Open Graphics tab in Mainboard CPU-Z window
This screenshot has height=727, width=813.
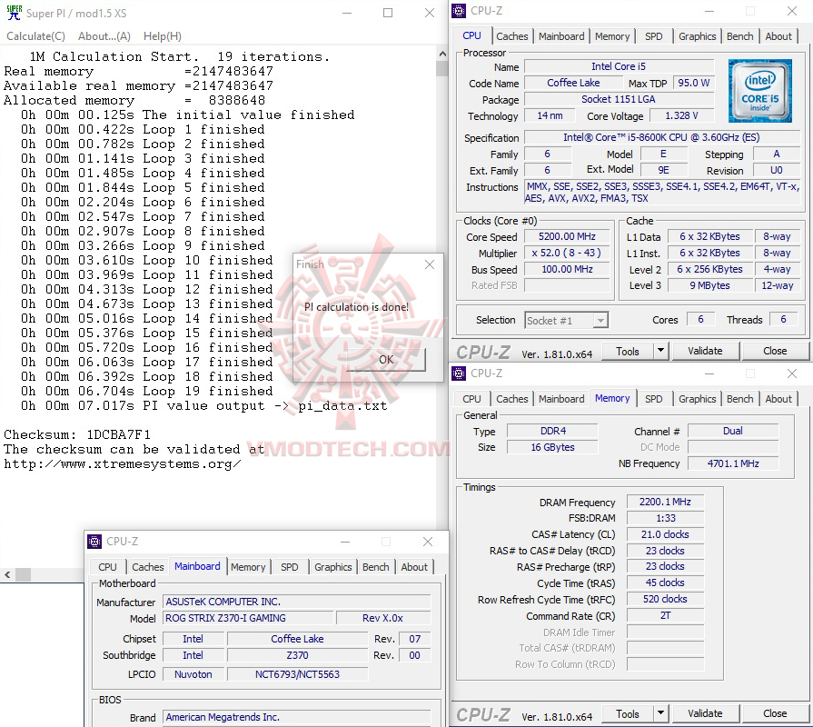coord(332,567)
